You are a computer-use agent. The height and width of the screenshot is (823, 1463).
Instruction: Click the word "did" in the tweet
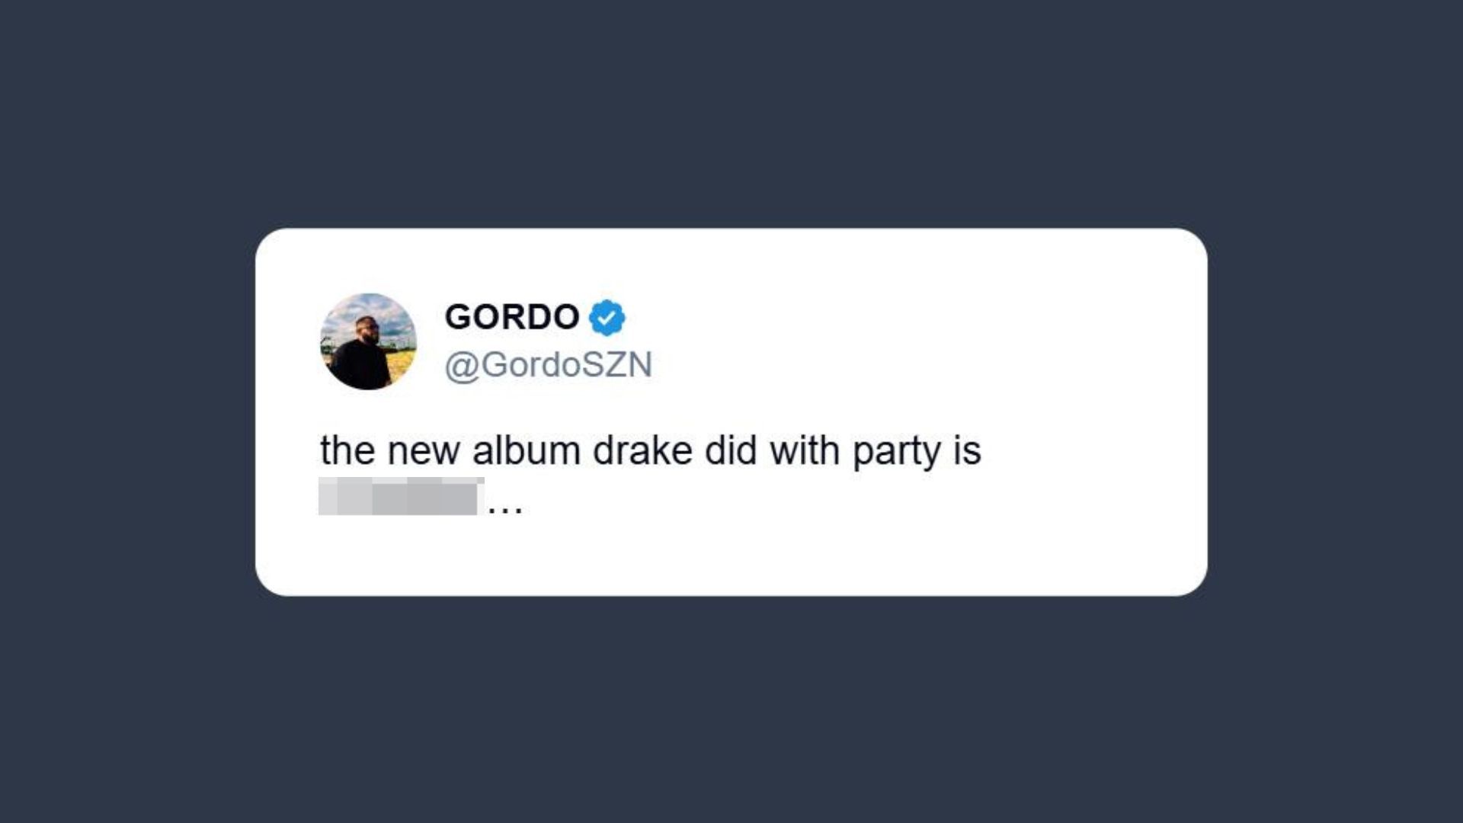coord(730,450)
